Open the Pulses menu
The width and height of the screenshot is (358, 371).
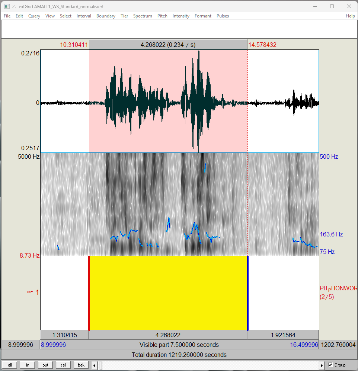coord(223,16)
